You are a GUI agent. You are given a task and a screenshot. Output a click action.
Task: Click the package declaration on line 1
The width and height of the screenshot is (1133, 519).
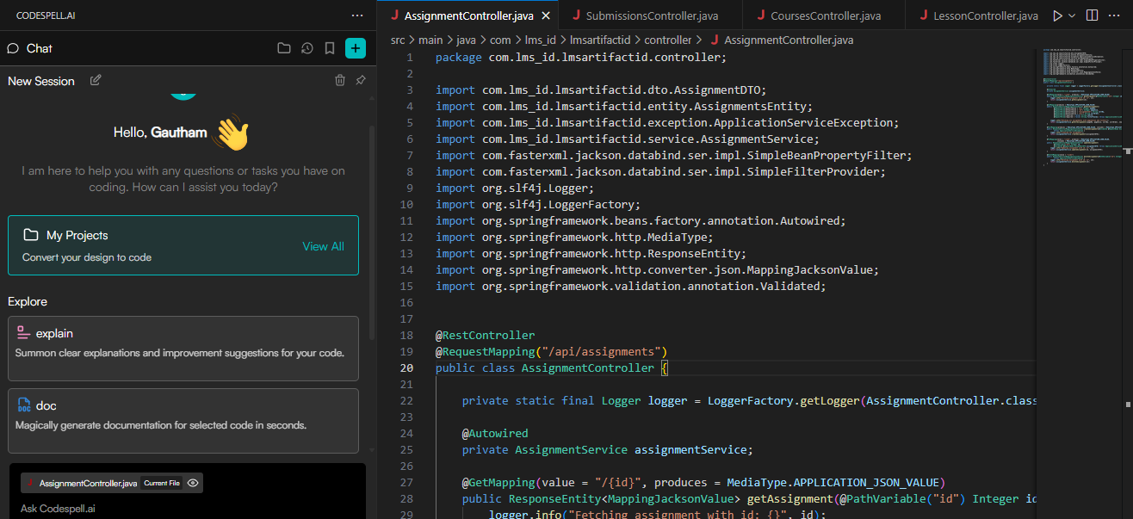click(581, 57)
